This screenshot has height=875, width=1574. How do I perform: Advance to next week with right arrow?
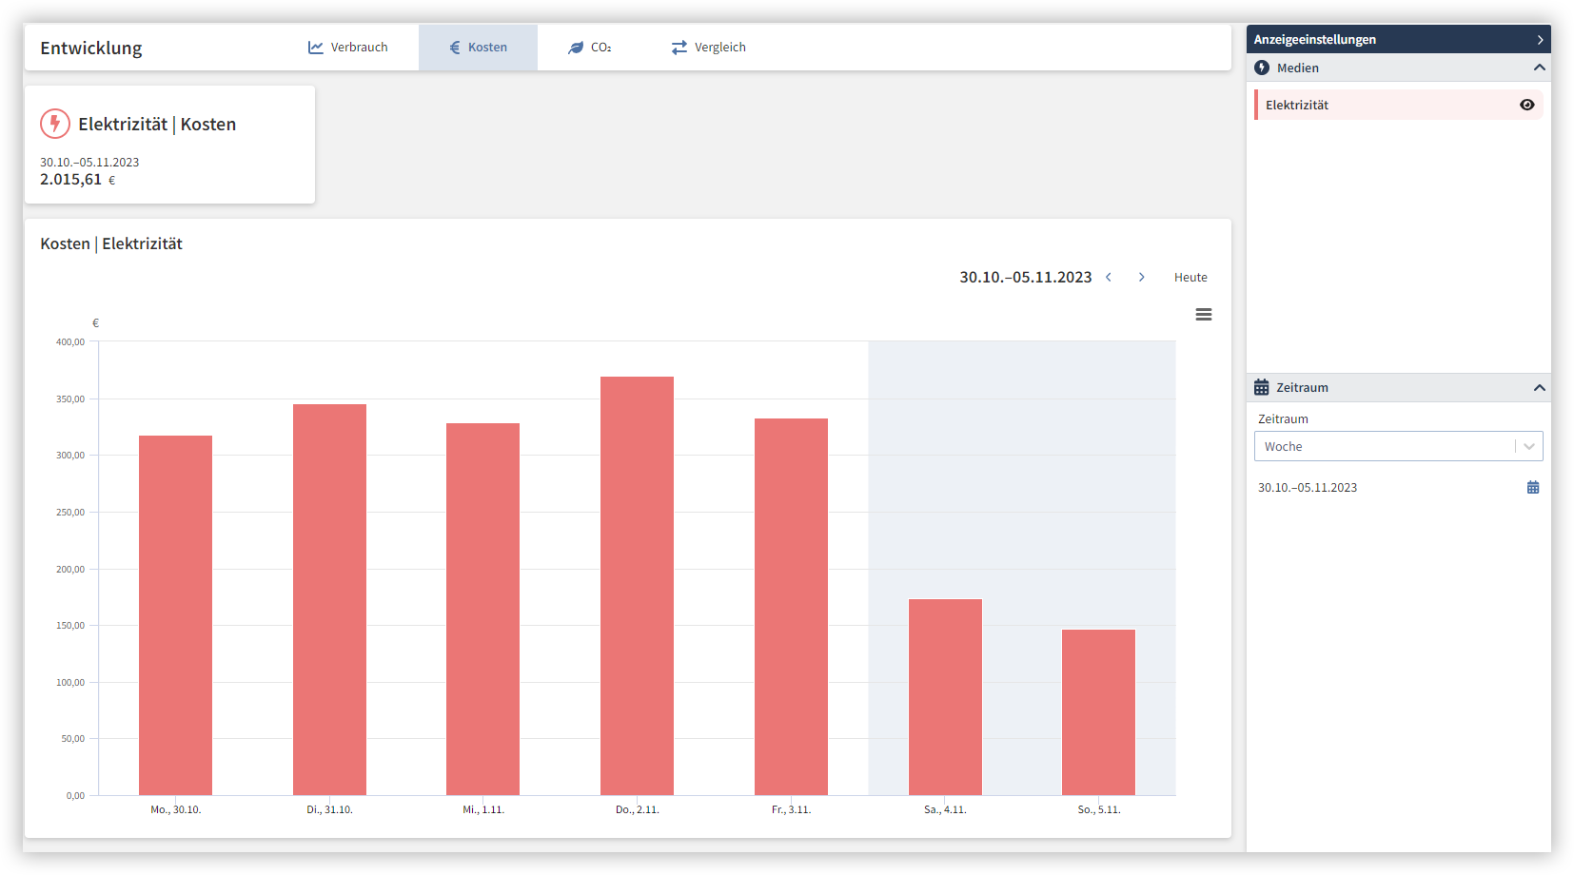click(1141, 278)
